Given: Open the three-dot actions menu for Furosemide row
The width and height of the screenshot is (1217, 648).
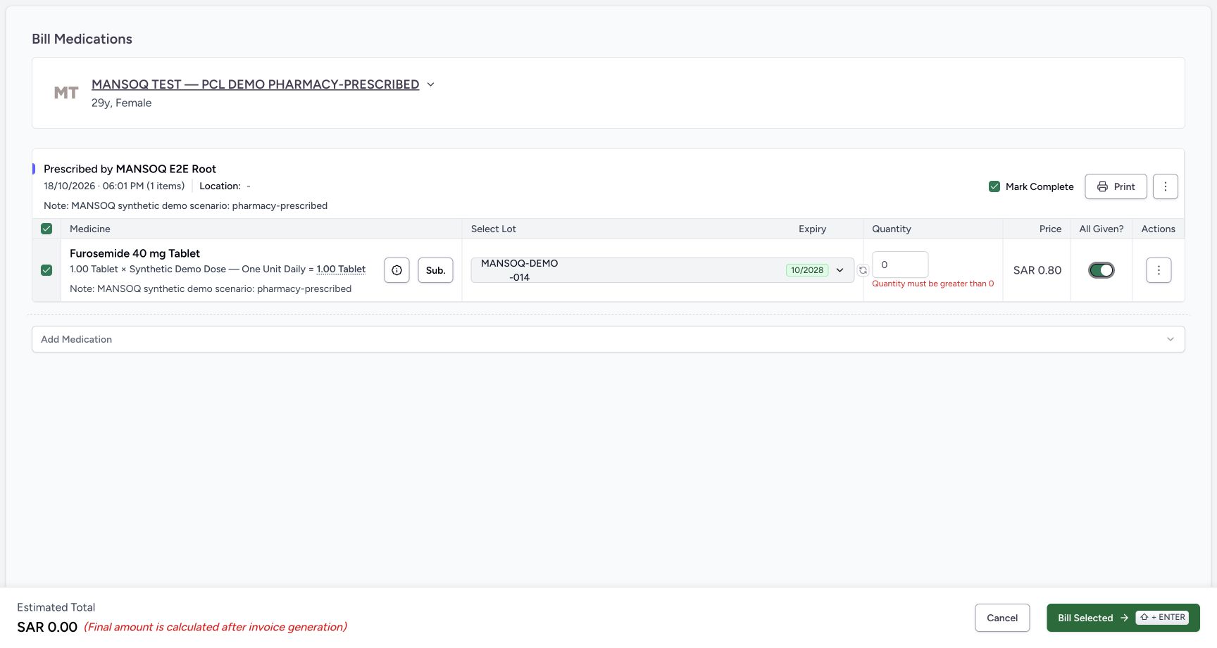Looking at the screenshot, I should 1159,270.
